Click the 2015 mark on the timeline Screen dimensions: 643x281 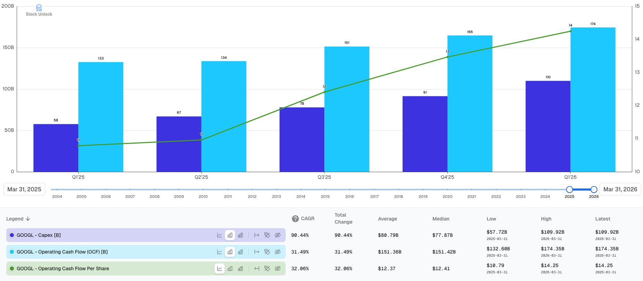coord(325,196)
